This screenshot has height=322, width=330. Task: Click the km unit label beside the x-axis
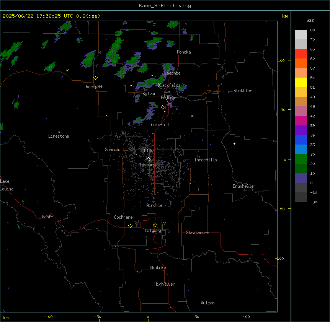click(x=6, y=317)
